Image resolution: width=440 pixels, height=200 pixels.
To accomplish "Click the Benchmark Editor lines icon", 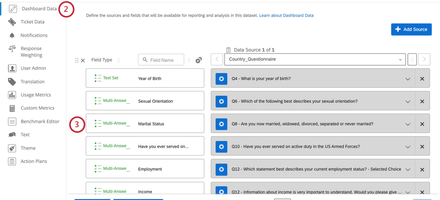I will point(12,121).
